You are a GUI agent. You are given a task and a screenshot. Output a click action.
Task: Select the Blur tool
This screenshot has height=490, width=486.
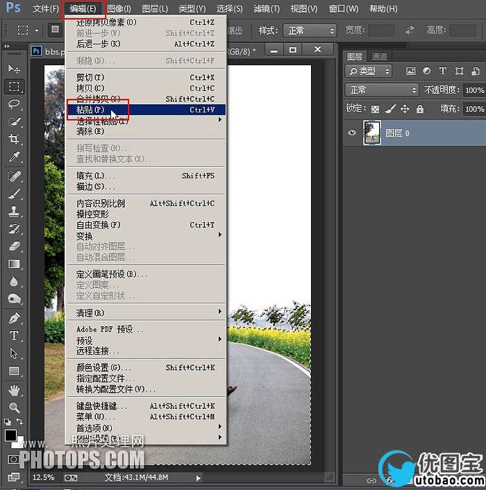14,282
